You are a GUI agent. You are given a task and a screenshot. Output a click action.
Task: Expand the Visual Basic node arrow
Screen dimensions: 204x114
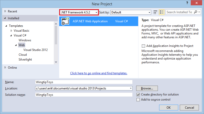coord(11,31)
